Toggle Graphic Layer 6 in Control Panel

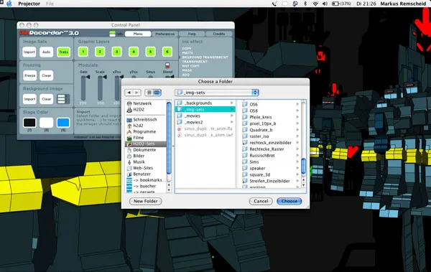coord(167,52)
